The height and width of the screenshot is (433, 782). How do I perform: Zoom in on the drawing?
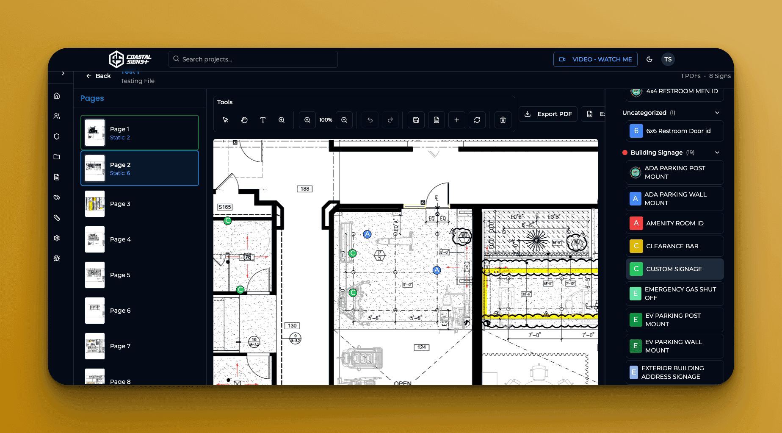point(307,120)
